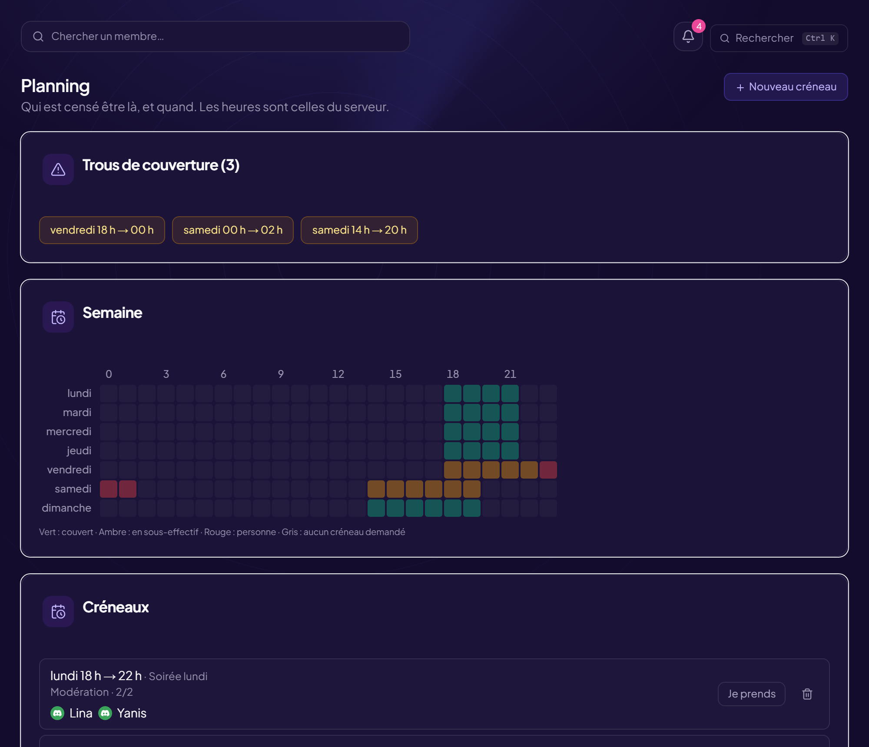This screenshot has width=869, height=747.
Task: Click the Trous de couverture (3) heading
Action: (x=161, y=165)
